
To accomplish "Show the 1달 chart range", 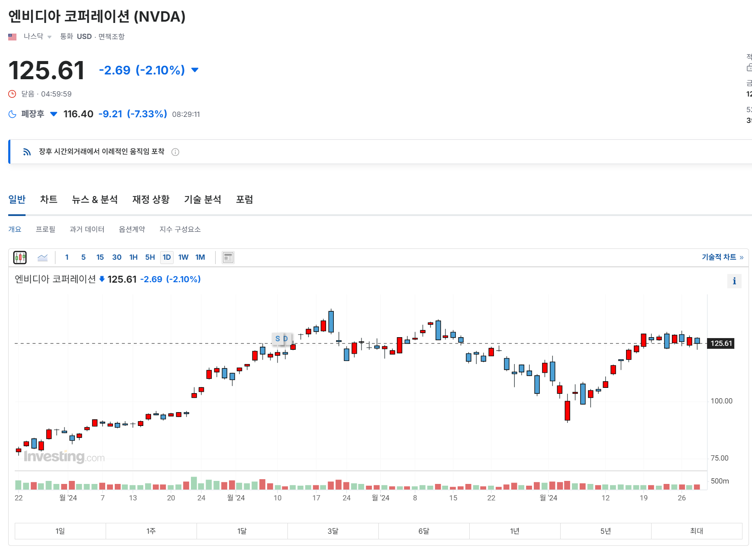I will [242, 531].
